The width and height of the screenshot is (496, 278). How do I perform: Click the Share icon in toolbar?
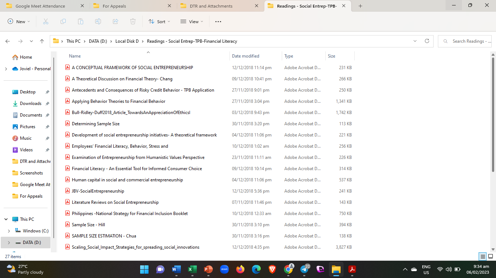click(115, 22)
